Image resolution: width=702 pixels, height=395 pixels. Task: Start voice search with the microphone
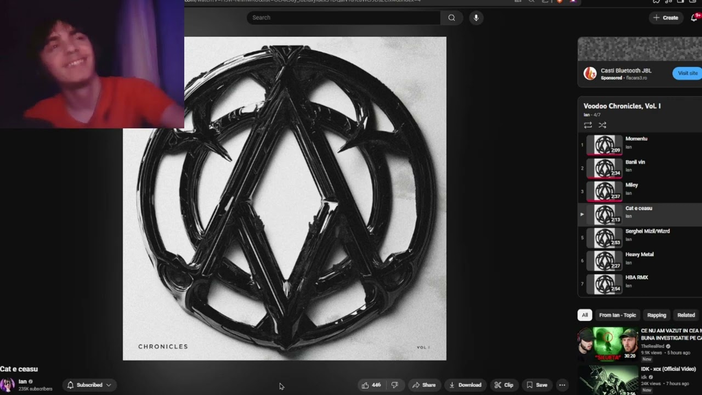coord(476,18)
